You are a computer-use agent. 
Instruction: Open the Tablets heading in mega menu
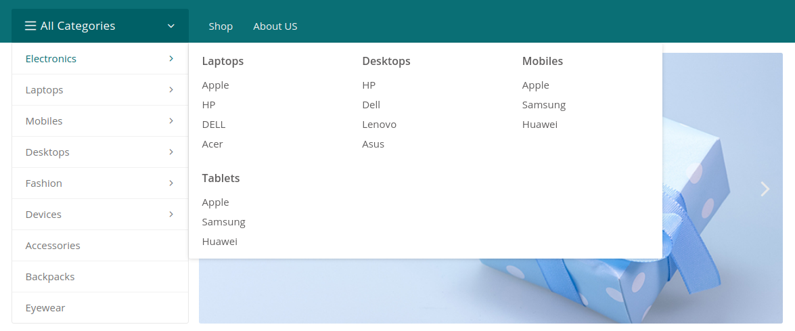(x=221, y=179)
